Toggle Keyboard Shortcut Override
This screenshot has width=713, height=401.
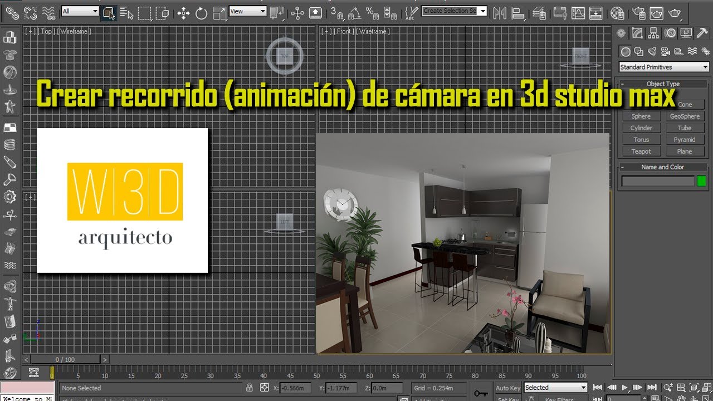click(315, 12)
